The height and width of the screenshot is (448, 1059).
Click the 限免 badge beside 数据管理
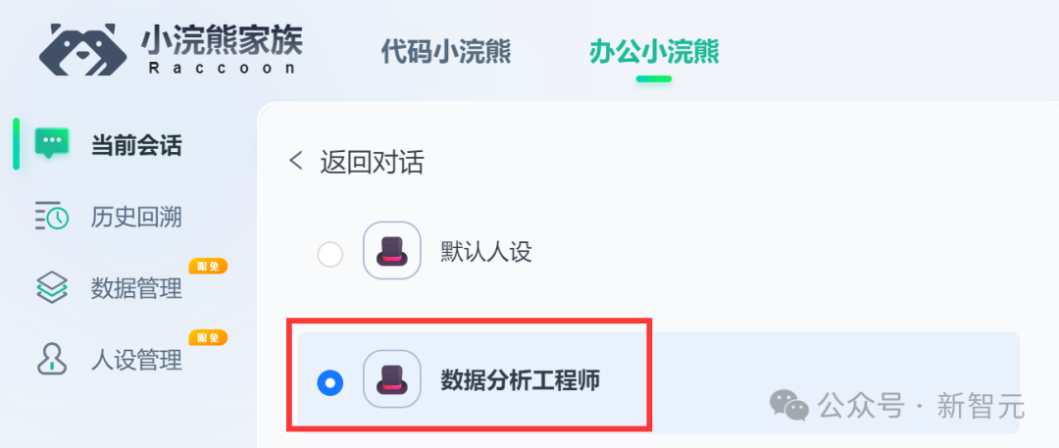[208, 267]
